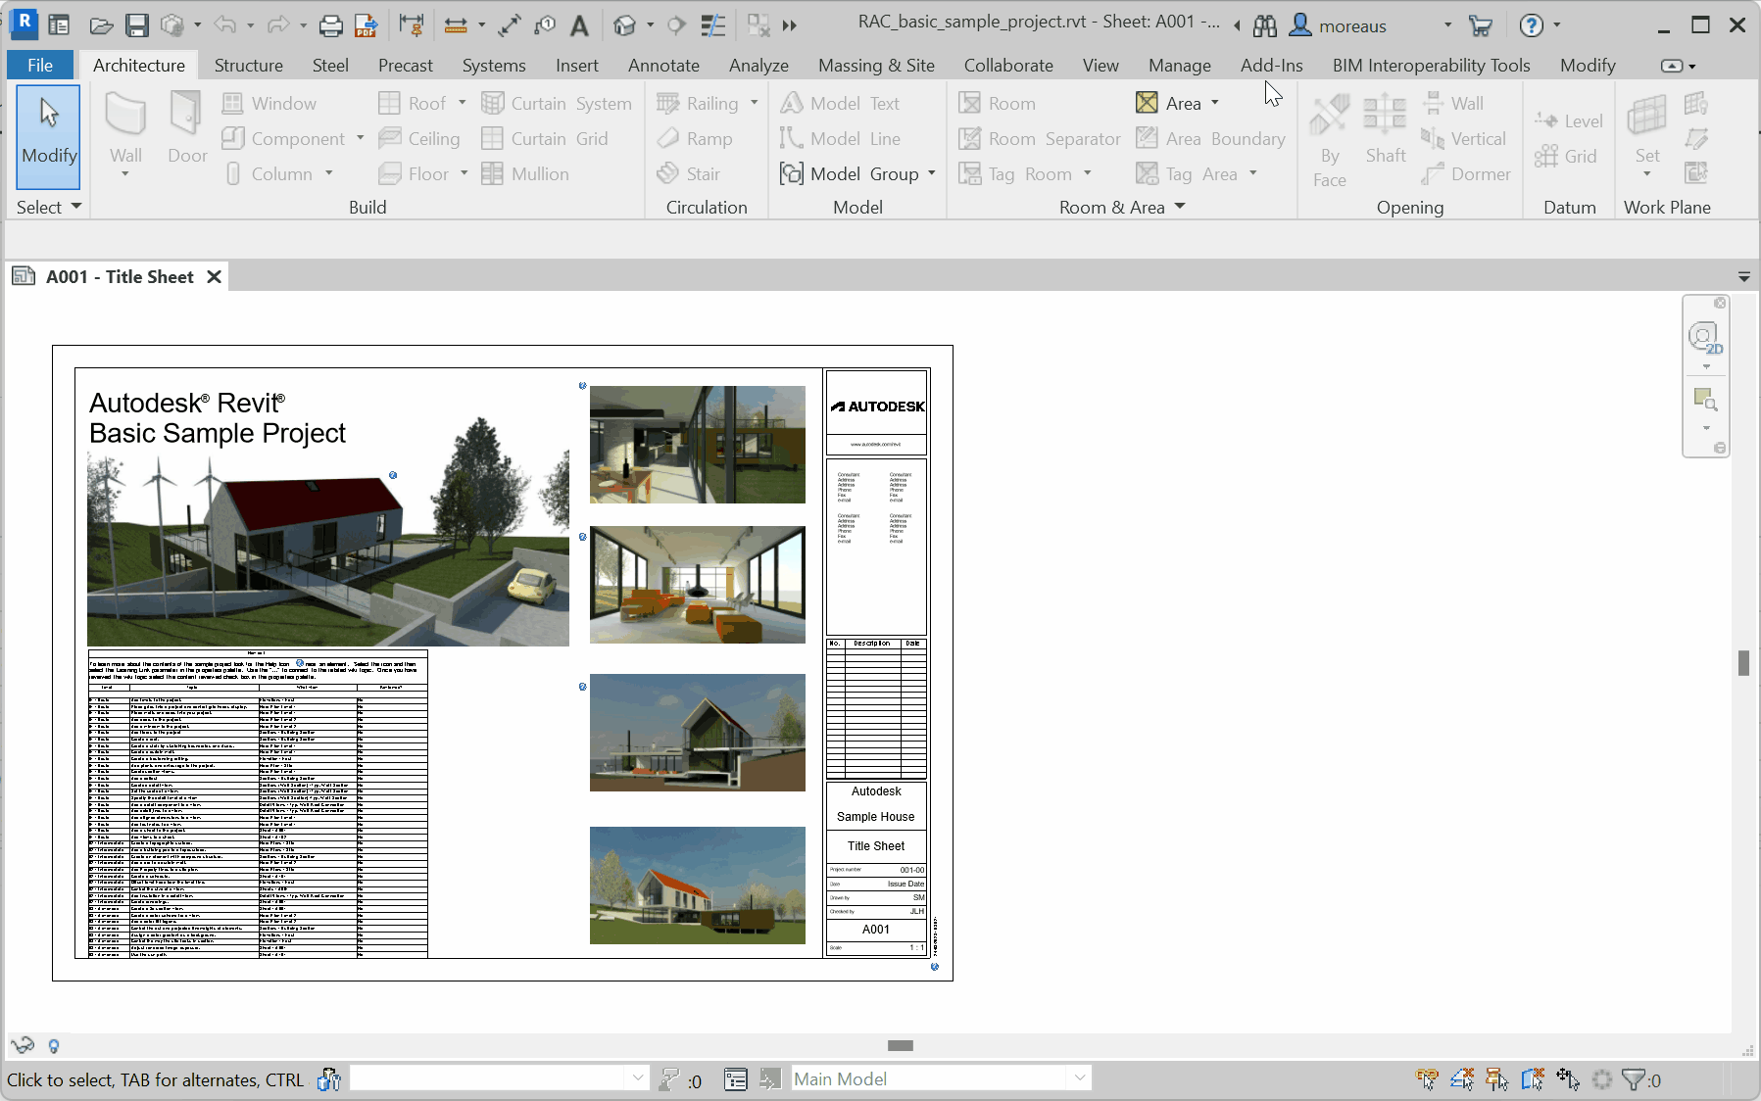
Task: Close the A001 - Title Sheet tab
Action: click(214, 277)
